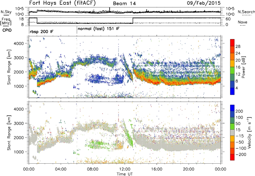Click the '12:00' time axis label
Viewport: 255px width, 176px height.
click(x=125, y=169)
